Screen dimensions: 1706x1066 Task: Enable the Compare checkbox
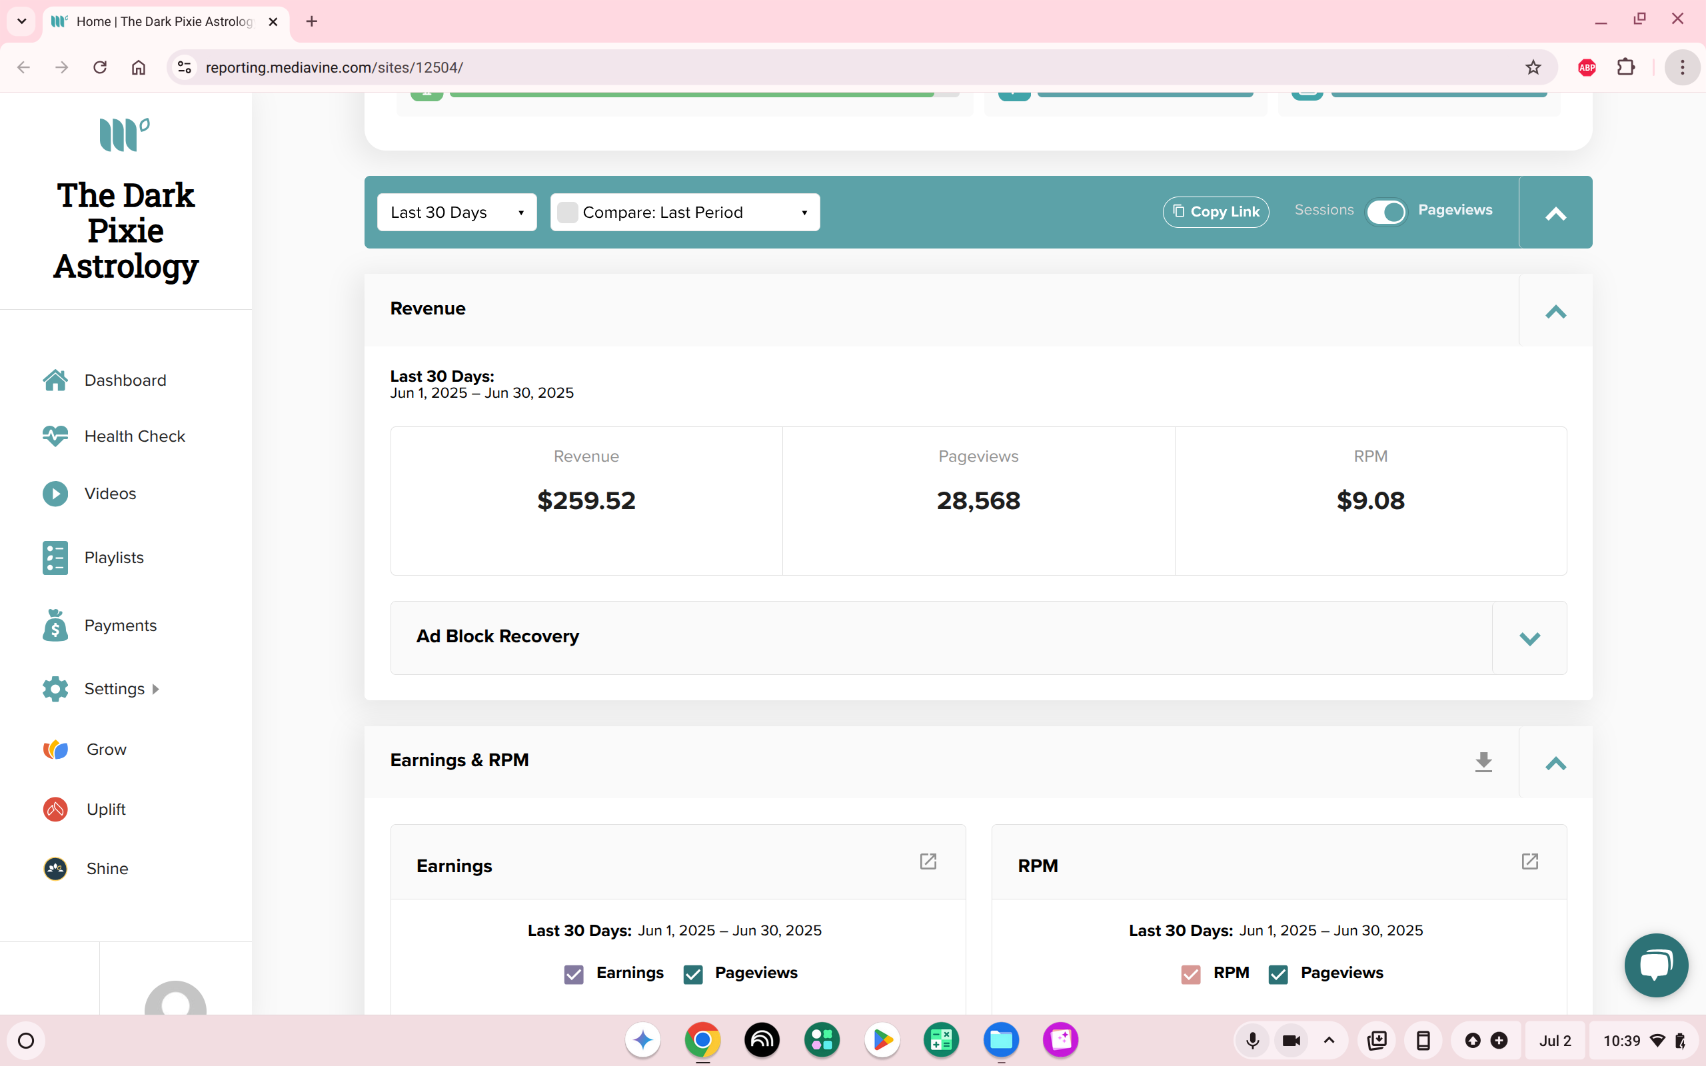[568, 213]
